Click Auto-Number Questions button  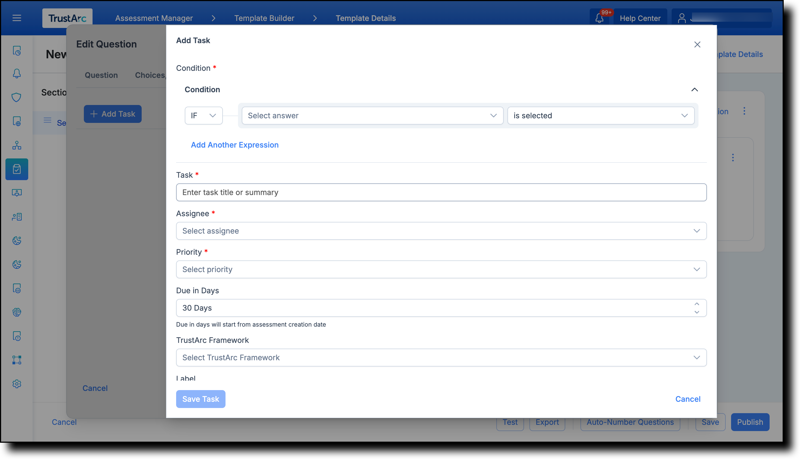630,422
